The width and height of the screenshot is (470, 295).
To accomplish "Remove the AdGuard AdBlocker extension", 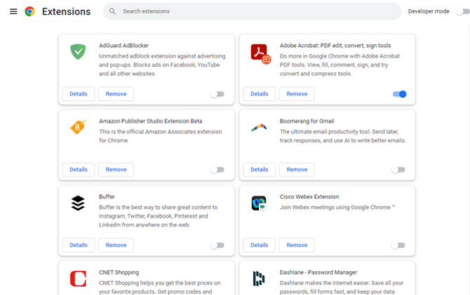I will click(x=116, y=94).
